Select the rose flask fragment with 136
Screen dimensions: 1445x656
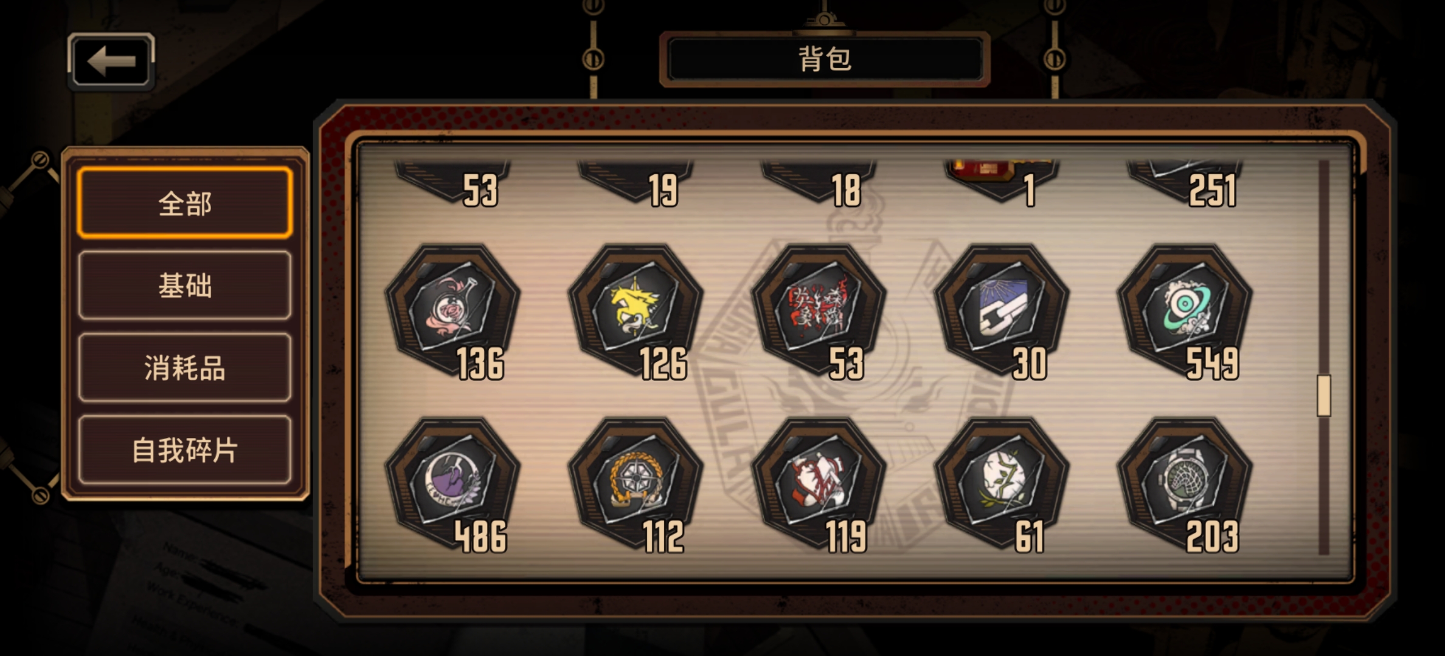[452, 310]
